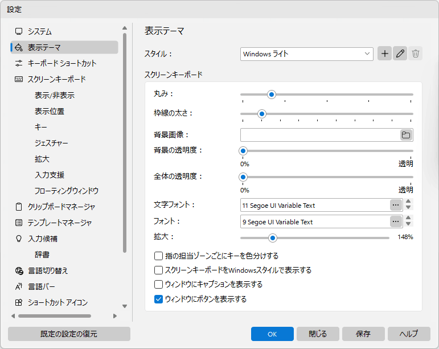Open ジェスチャー sub-page
The height and width of the screenshot is (349, 439).
pos(51,143)
